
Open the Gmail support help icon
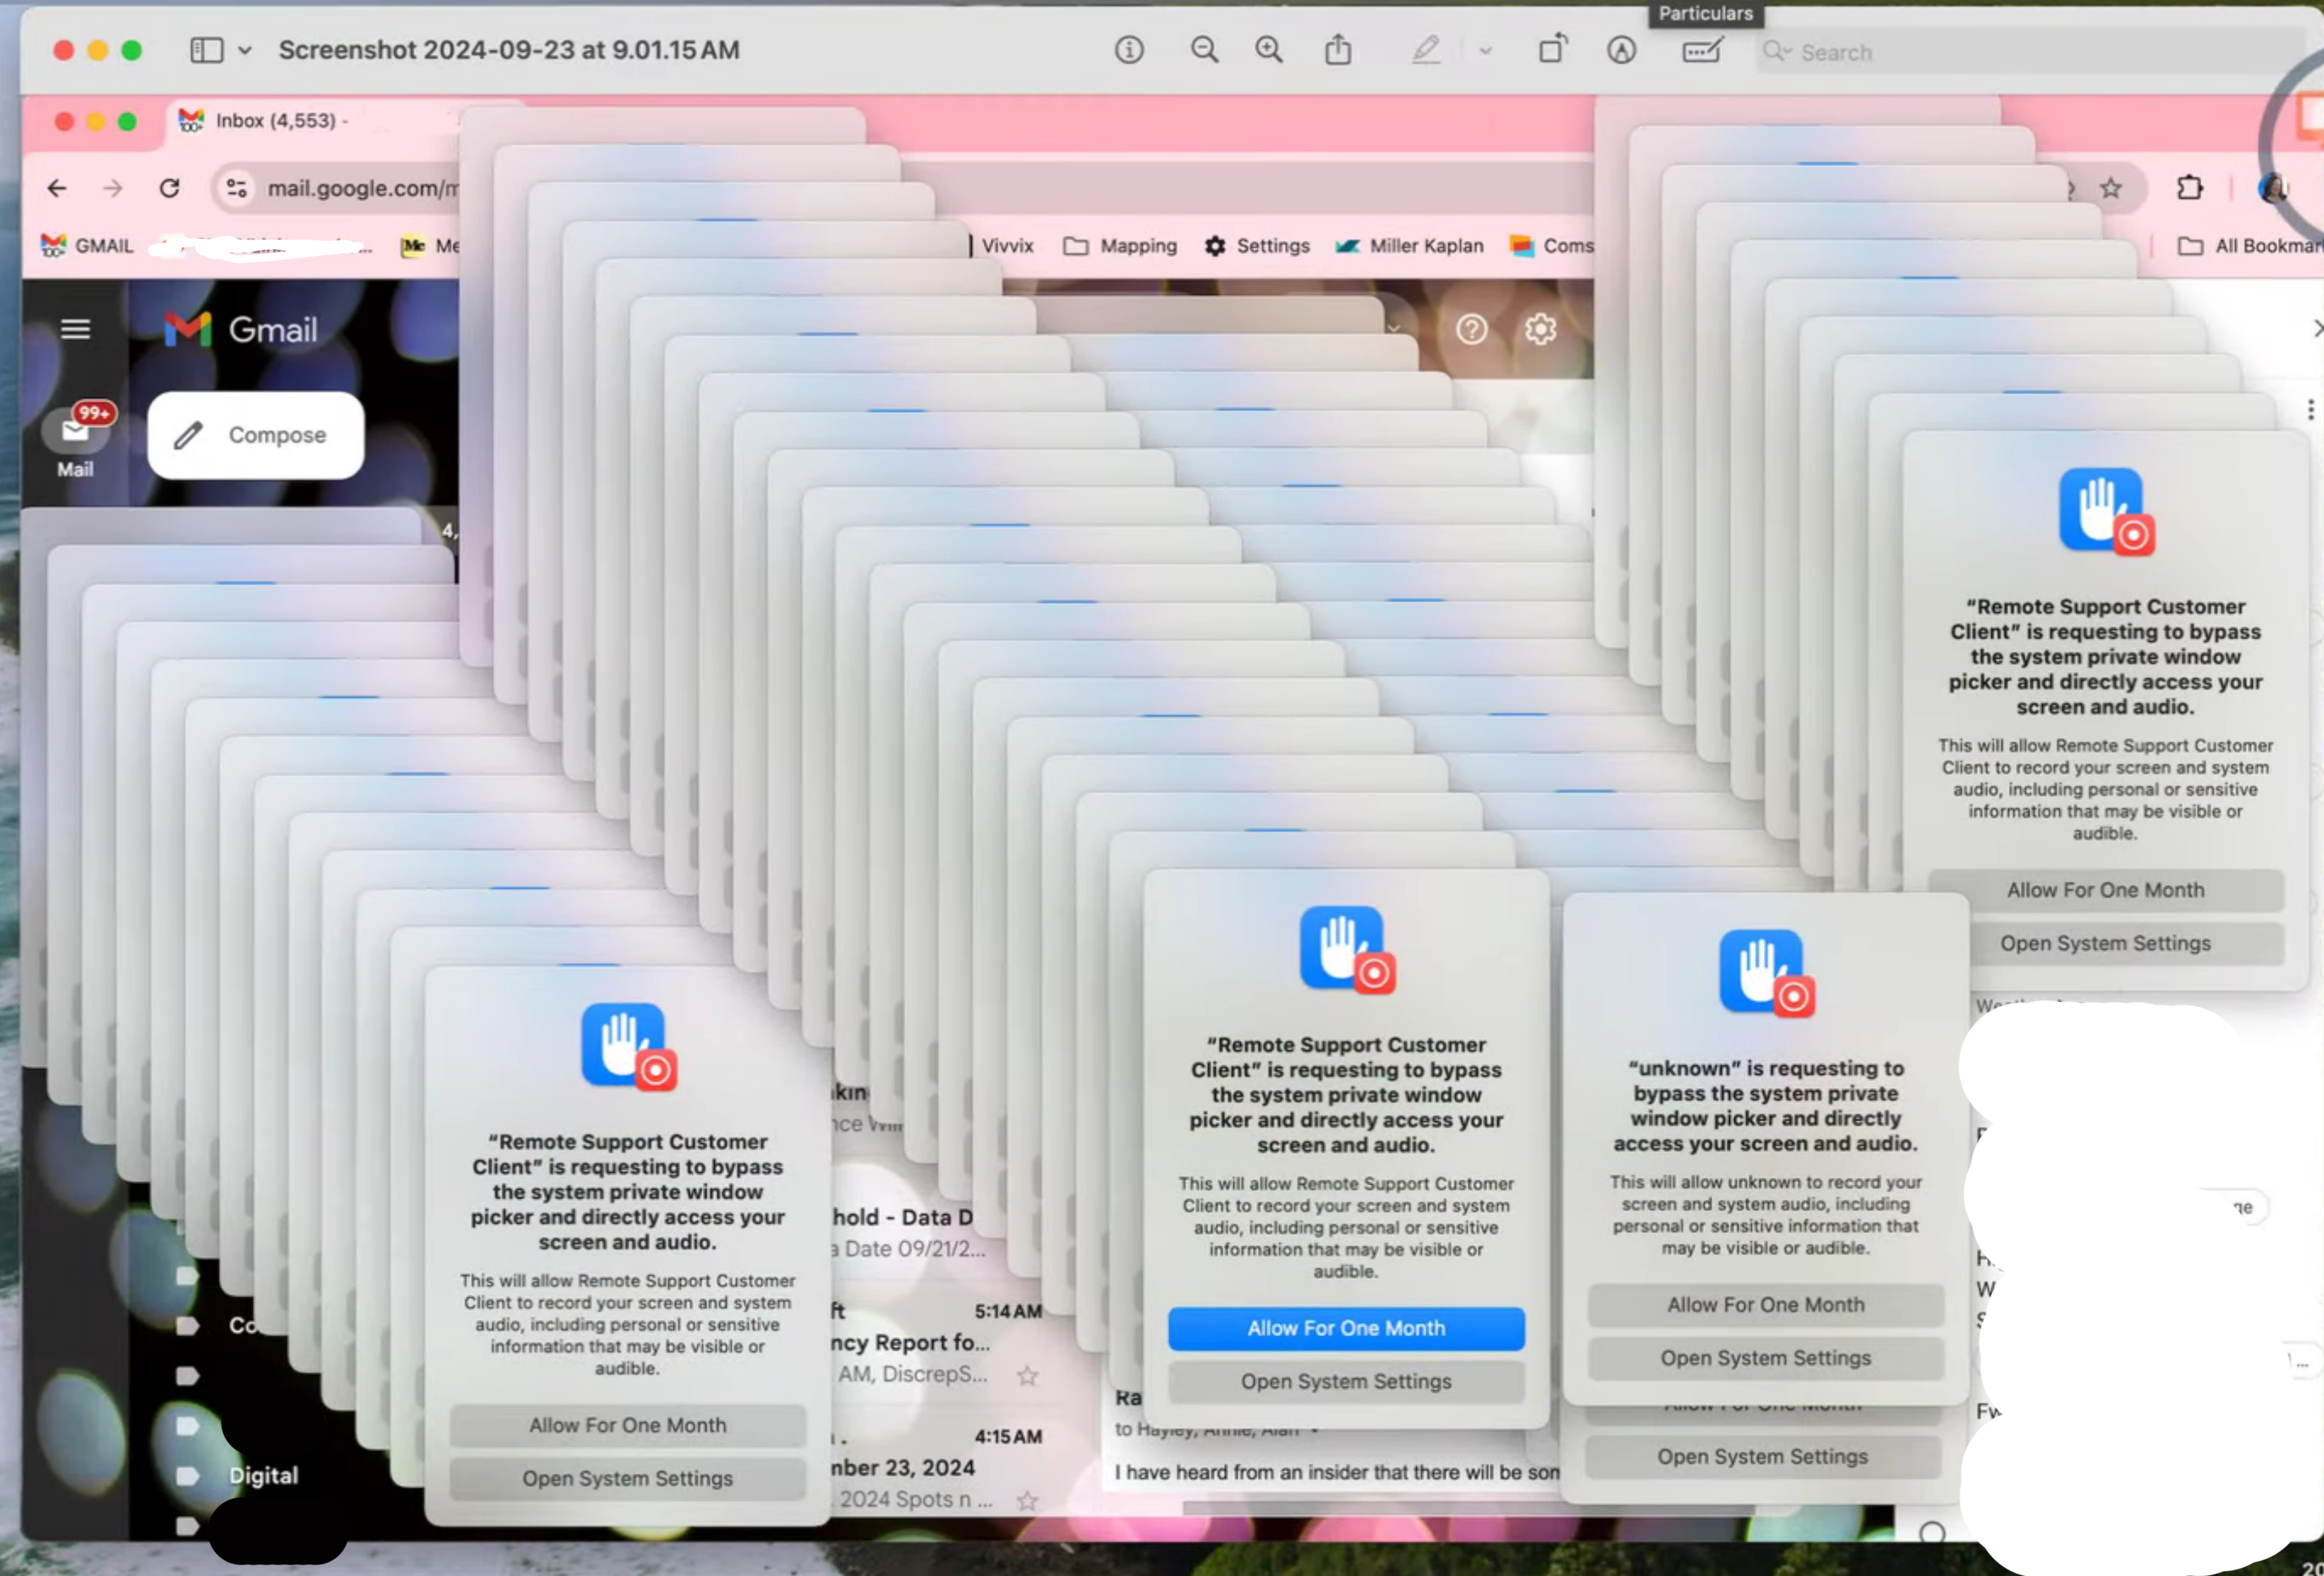pyautogui.click(x=1472, y=329)
